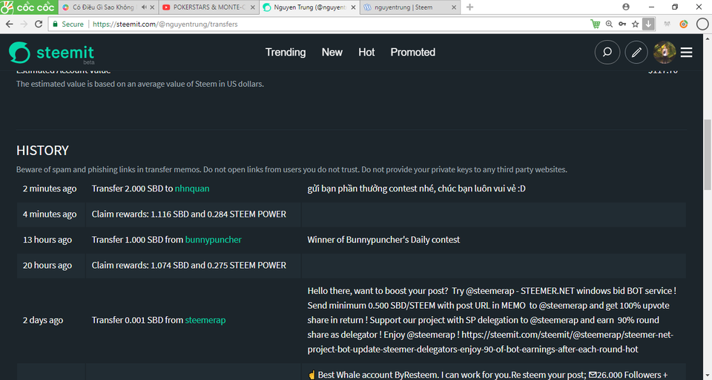Close the 'Có Điều Gì Sao Không' tab
The image size is (712, 380).
152,7
